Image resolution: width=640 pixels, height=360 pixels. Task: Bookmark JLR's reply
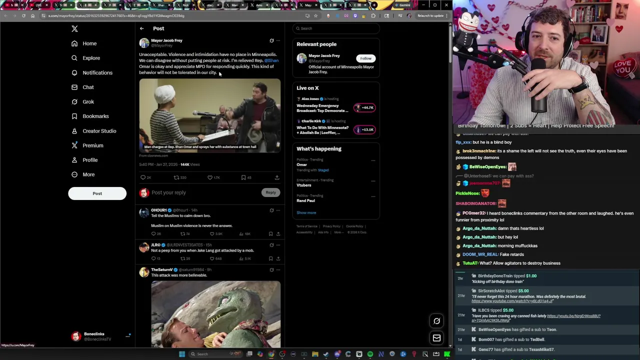tap(271, 259)
